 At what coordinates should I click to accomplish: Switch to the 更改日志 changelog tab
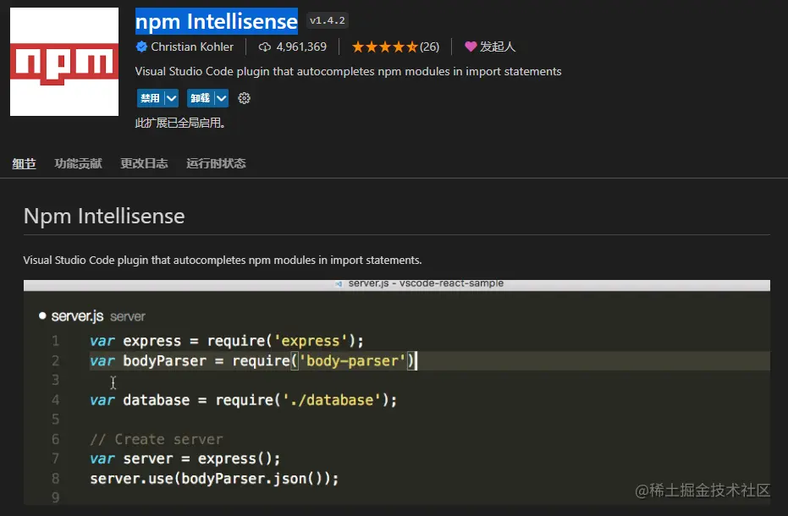[x=144, y=163]
